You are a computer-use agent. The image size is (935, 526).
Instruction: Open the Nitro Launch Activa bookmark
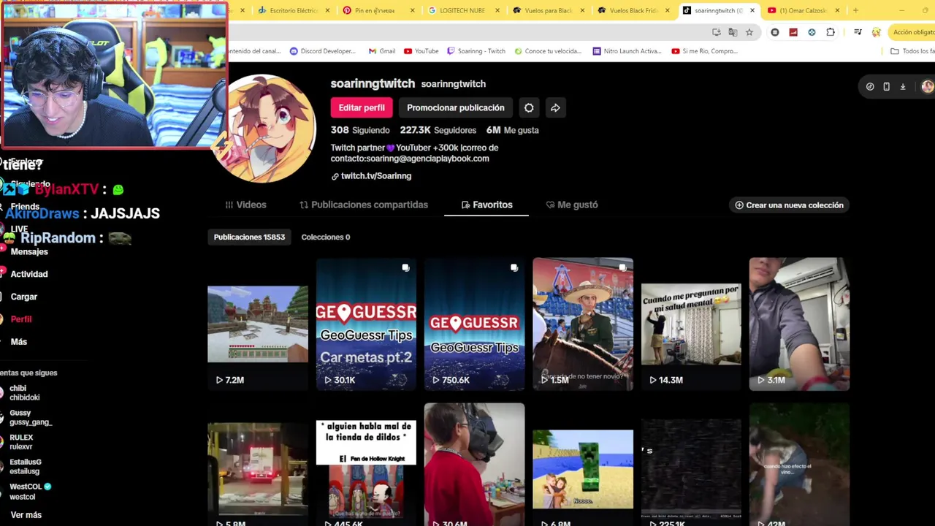click(627, 51)
